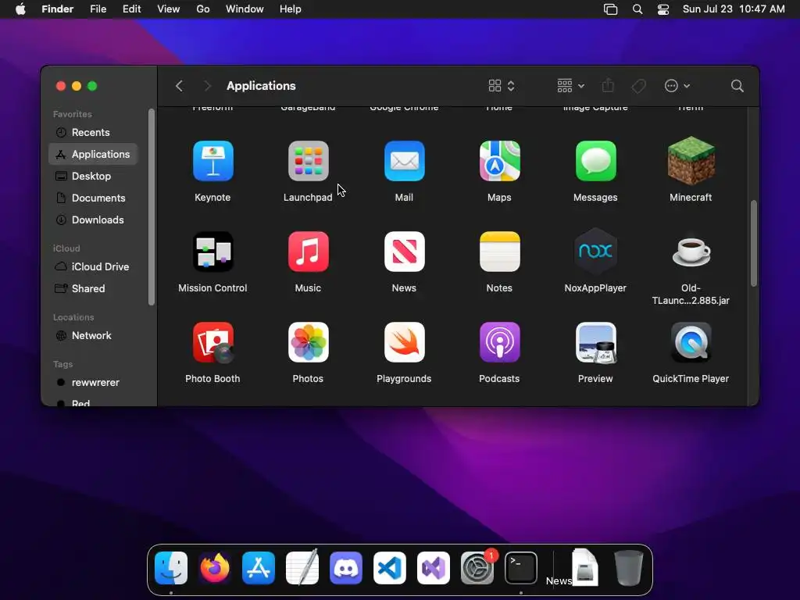The width and height of the screenshot is (800, 600).
Task: Open the Group By options dropdown
Action: (x=570, y=86)
